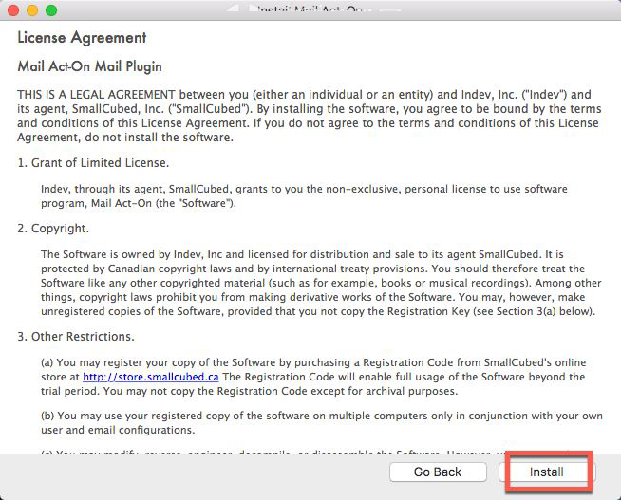
Task: Close the installer window with red button
Action: coord(13,9)
